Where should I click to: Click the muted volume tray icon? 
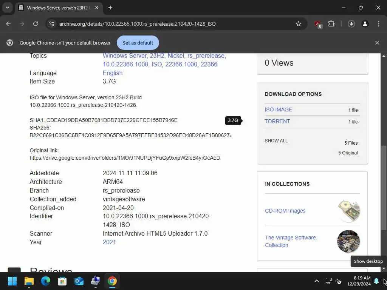(338, 281)
